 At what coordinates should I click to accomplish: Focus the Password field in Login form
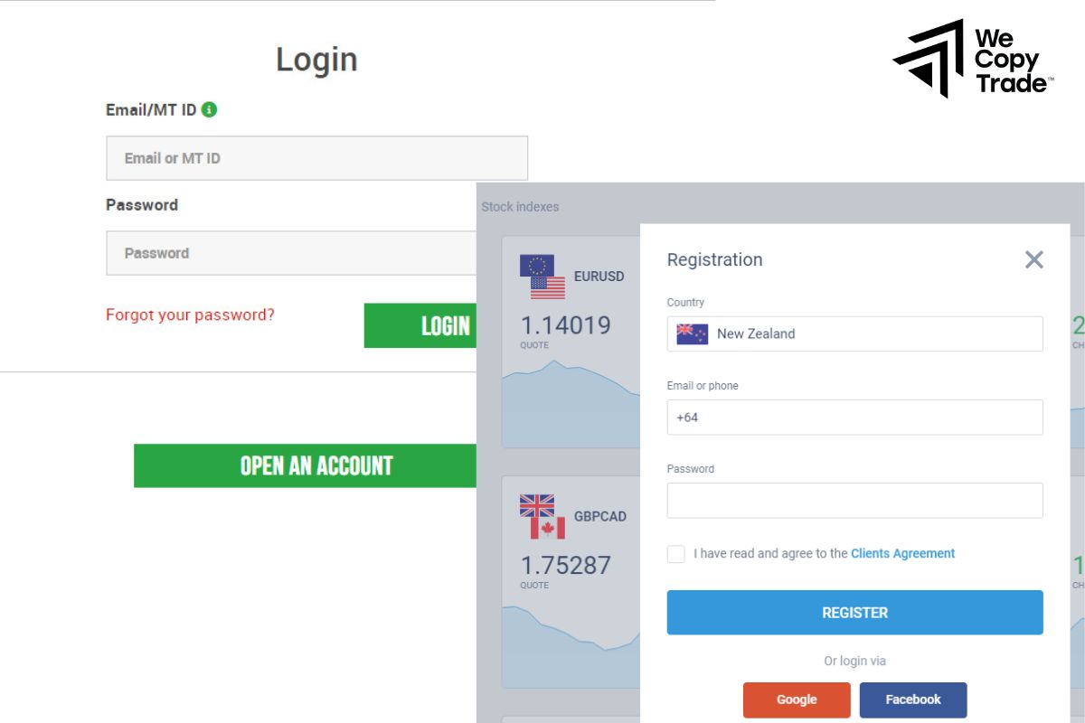(x=291, y=253)
